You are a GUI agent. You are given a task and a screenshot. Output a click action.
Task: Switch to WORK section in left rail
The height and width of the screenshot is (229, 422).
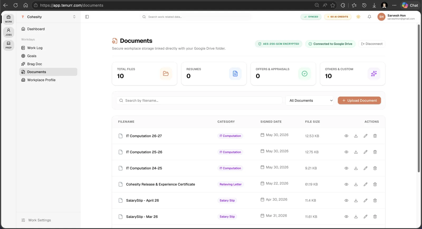coord(8,19)
